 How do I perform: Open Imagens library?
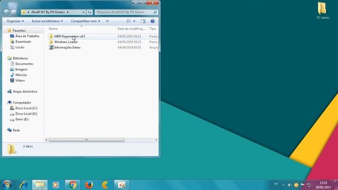click(21, 69)
